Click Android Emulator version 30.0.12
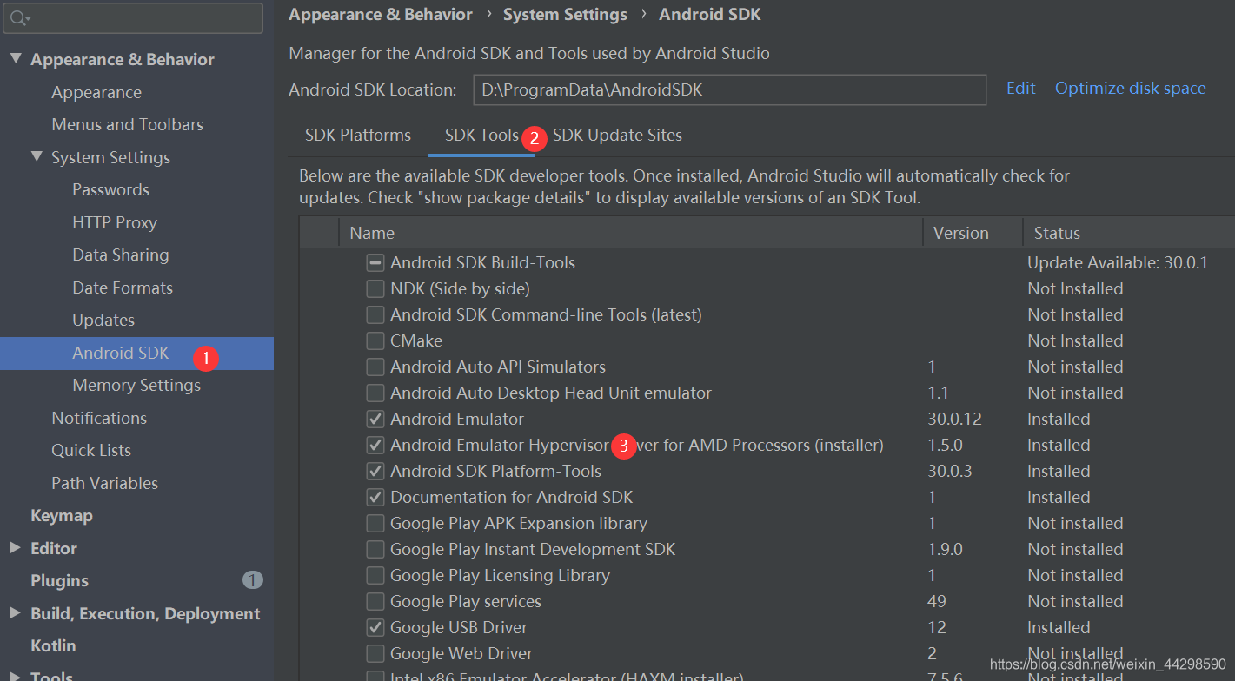 pyautogui.click(x=954, y=419)
